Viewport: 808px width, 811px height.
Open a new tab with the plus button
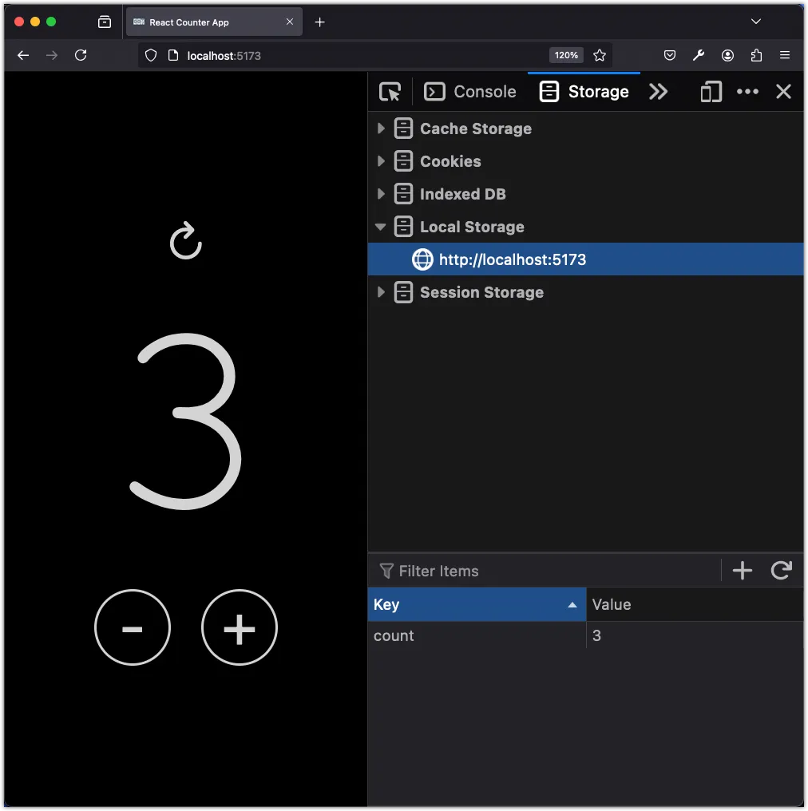319,22
